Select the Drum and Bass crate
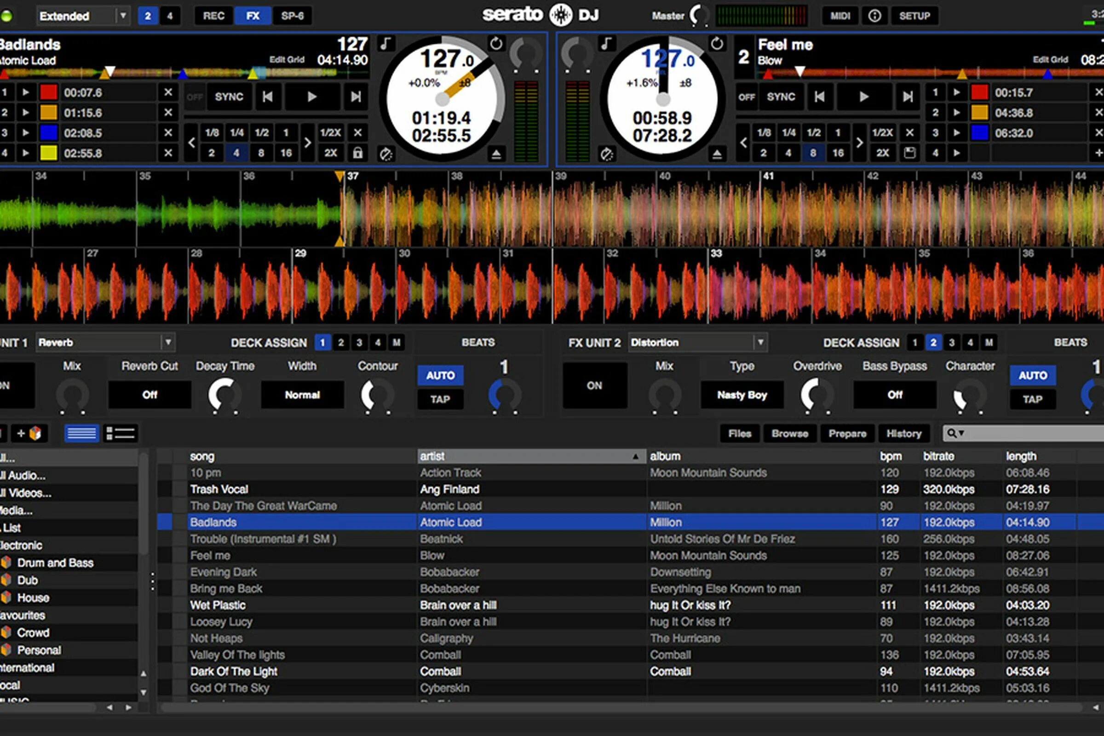 coord(55,563)
